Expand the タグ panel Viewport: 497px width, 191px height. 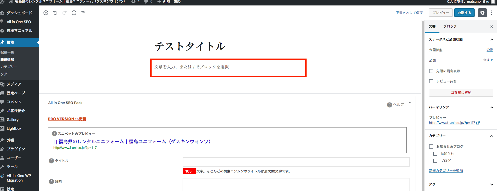[x=492, y=184]
